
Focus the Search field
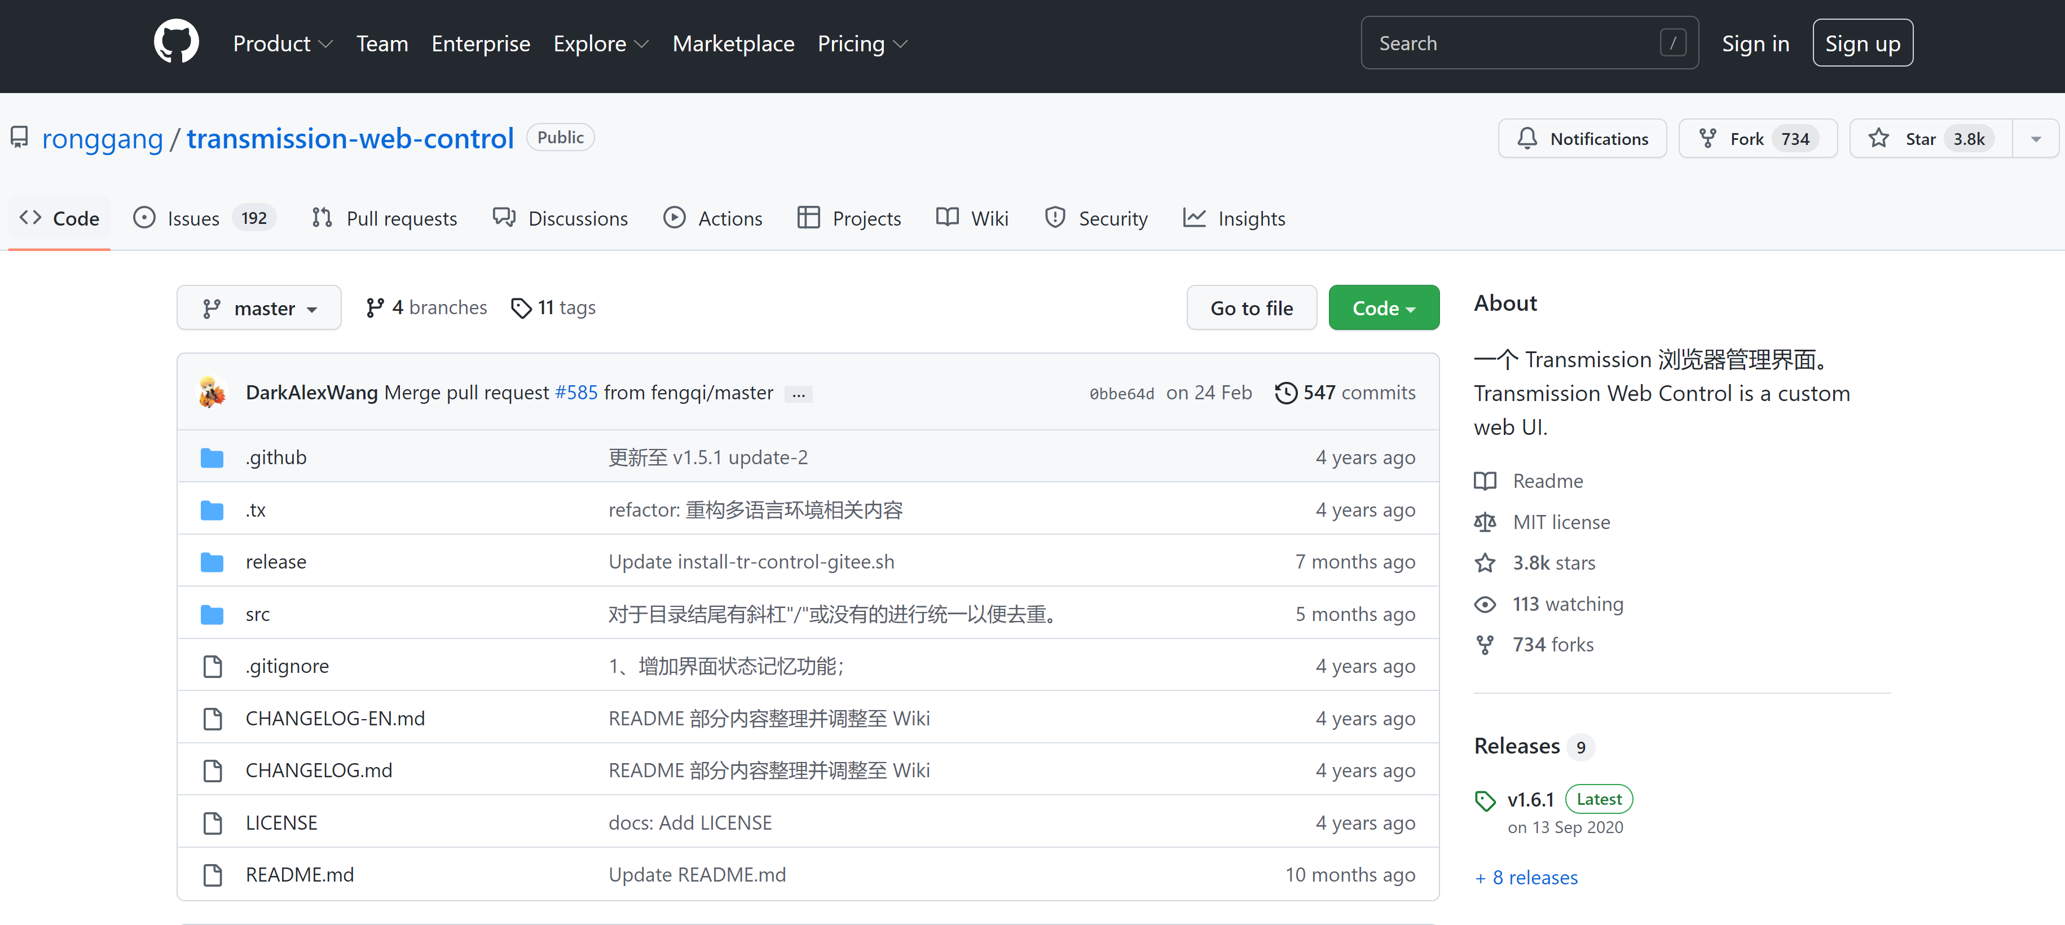click(x=1530, y=43)
